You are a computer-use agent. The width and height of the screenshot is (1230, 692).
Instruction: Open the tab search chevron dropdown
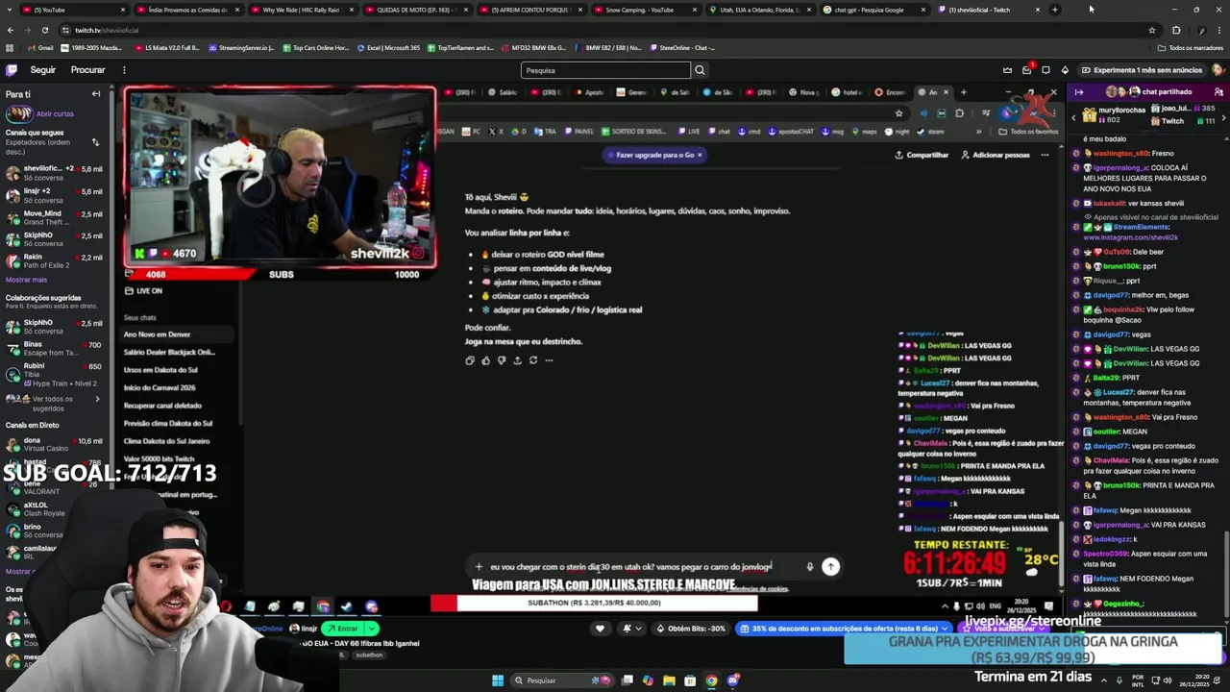[x=10, y=10]
